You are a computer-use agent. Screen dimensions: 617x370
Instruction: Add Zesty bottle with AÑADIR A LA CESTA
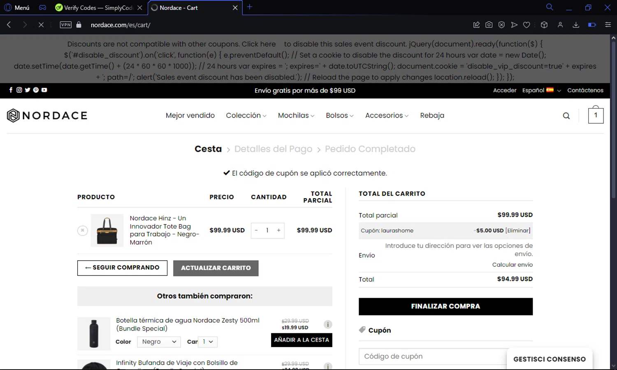(x=302, y=340)
